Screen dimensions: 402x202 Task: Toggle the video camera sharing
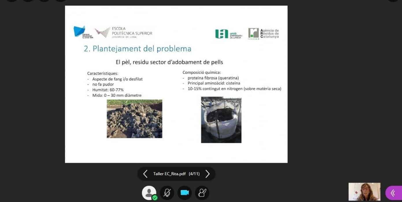click(x=184, y=193)
